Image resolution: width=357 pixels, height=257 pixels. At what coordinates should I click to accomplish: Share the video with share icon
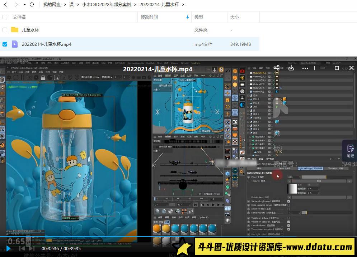pos(277,68)
